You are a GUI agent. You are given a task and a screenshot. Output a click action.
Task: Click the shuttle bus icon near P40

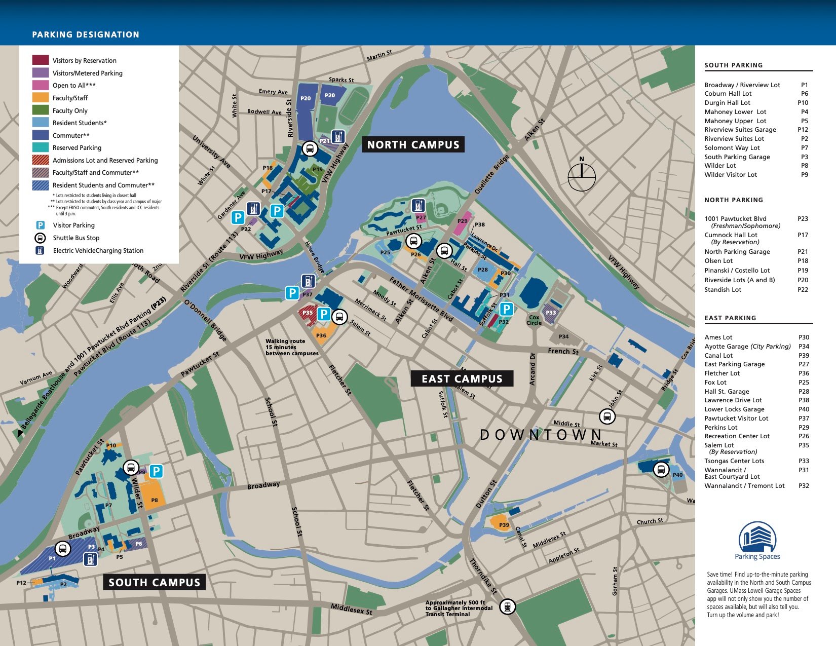tap(661, 469)
